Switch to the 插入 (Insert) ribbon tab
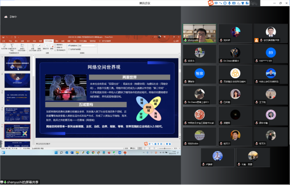The height and width of the screenshot is (185, 290). pyautogui.click(x=16, y=41)
